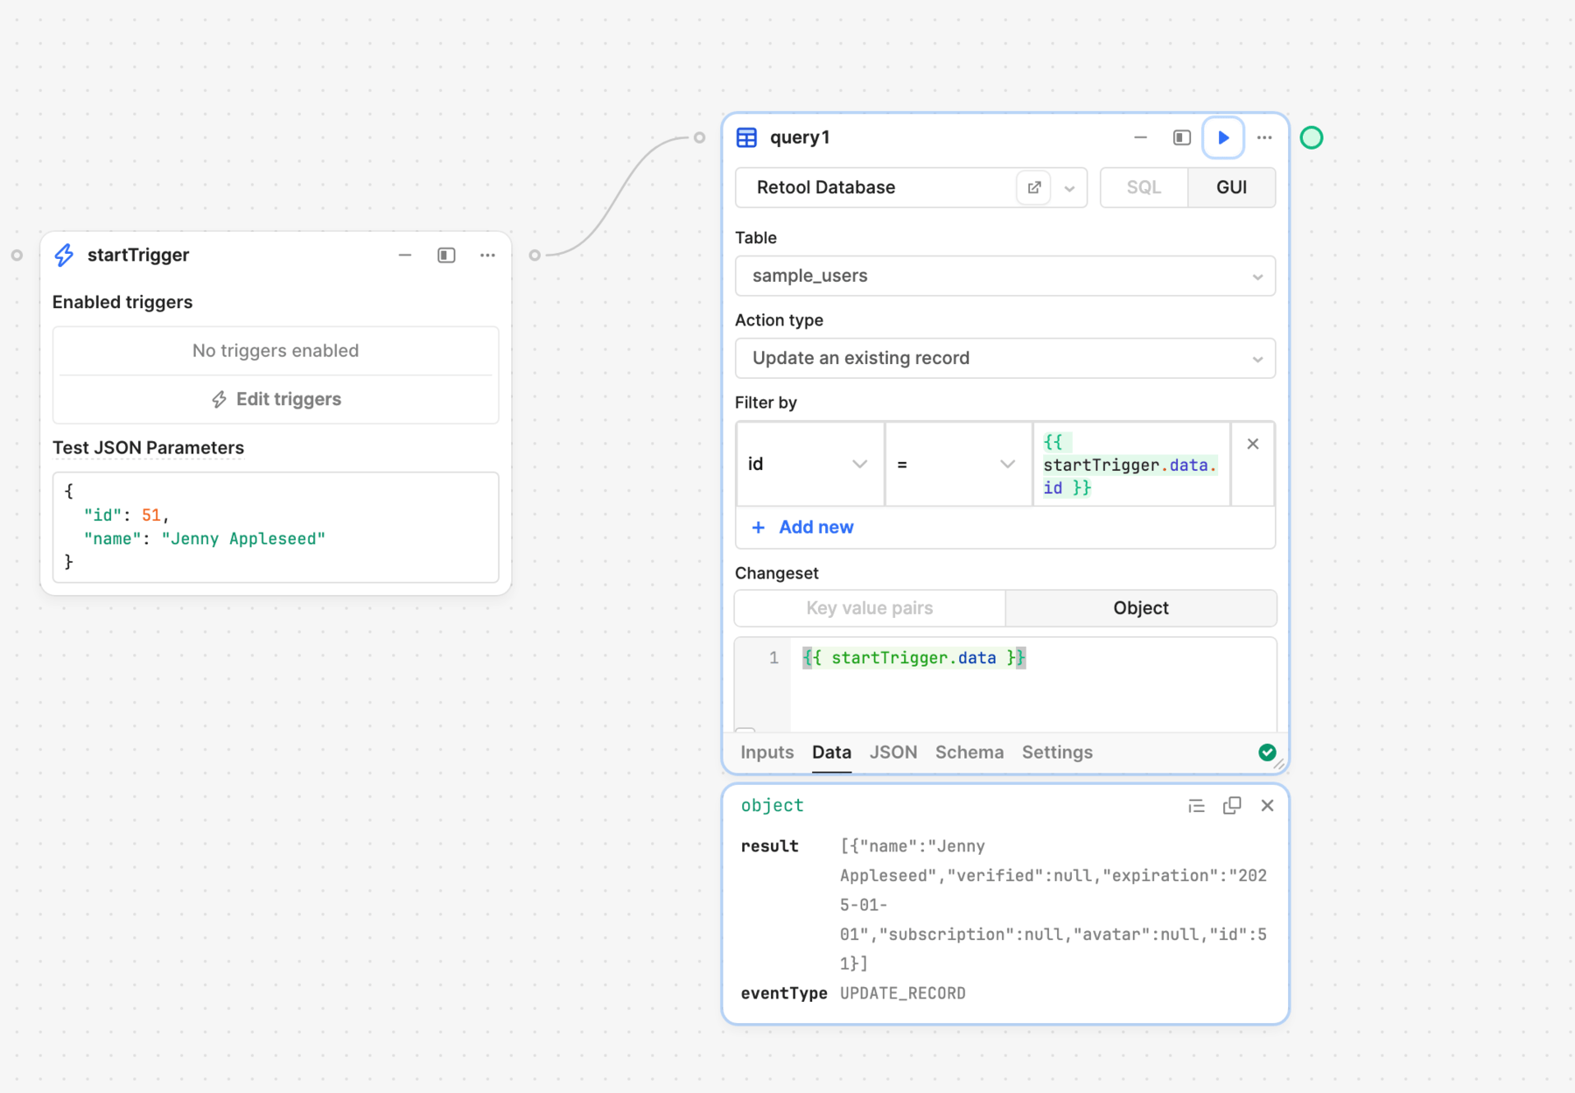Open the Data tab
The height and width of the screenshot is (1093, 1575).
(831, 753)
